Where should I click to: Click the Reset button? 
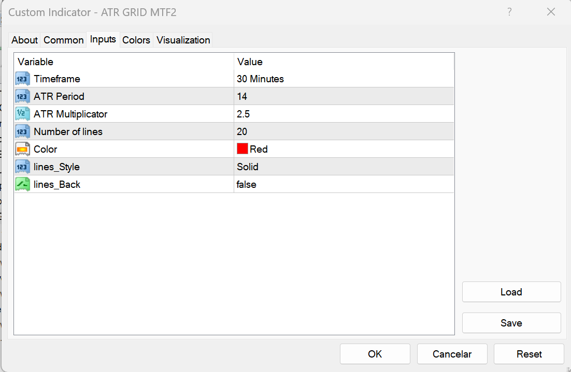[x=529, y=354]
